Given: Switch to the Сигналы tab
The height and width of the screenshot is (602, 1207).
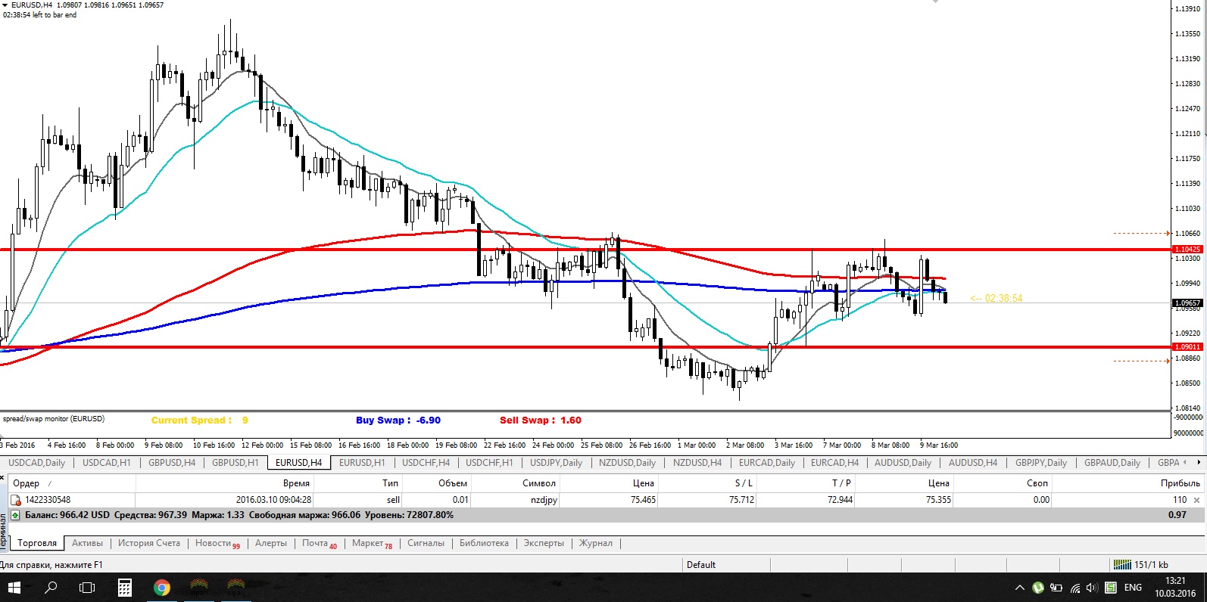Looking at the screenshot, I should pyautogui.click(x=426, y=543).
